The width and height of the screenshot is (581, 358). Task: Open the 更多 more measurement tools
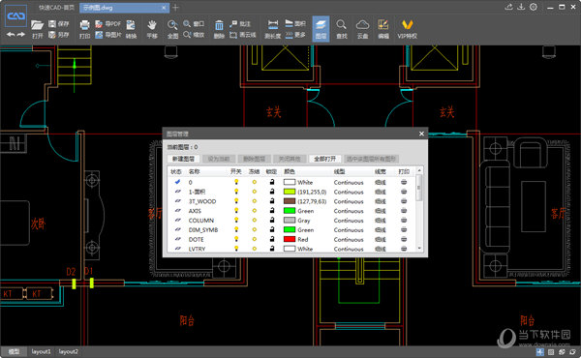pyautogui.click(x=295, y=35)
